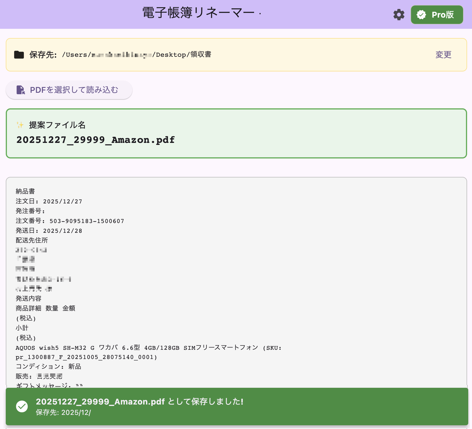The height and width of the screenshot is (429, 472).
Task: Click the SKU line pr_1300887_F_20251005_28075140_0001
Action: click(86, 357)
